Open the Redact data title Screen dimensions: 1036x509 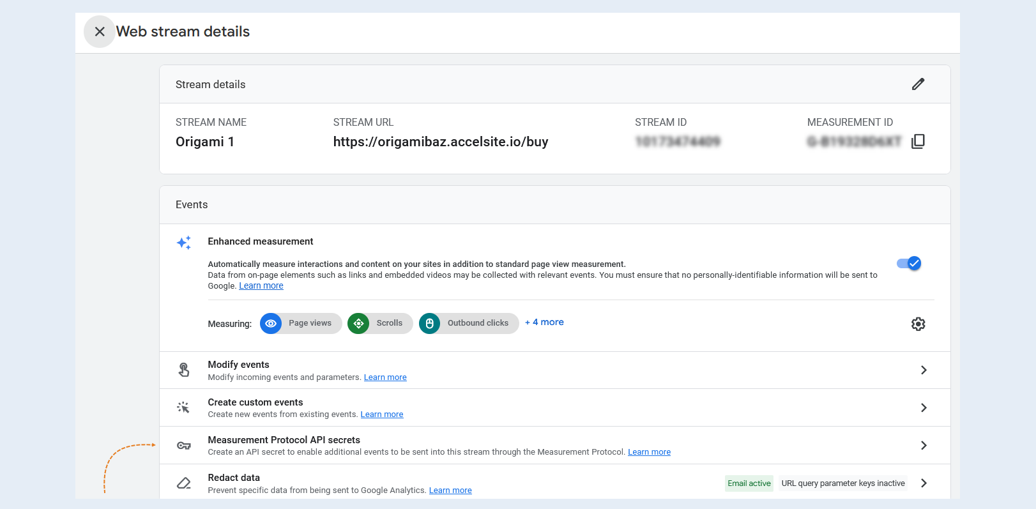tap(234, 478)
